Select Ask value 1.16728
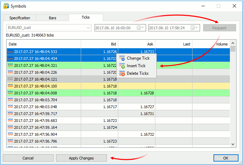 point(147,93)
